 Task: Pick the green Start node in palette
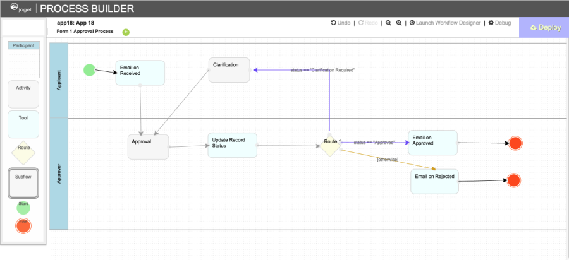(x=23, y=206)
